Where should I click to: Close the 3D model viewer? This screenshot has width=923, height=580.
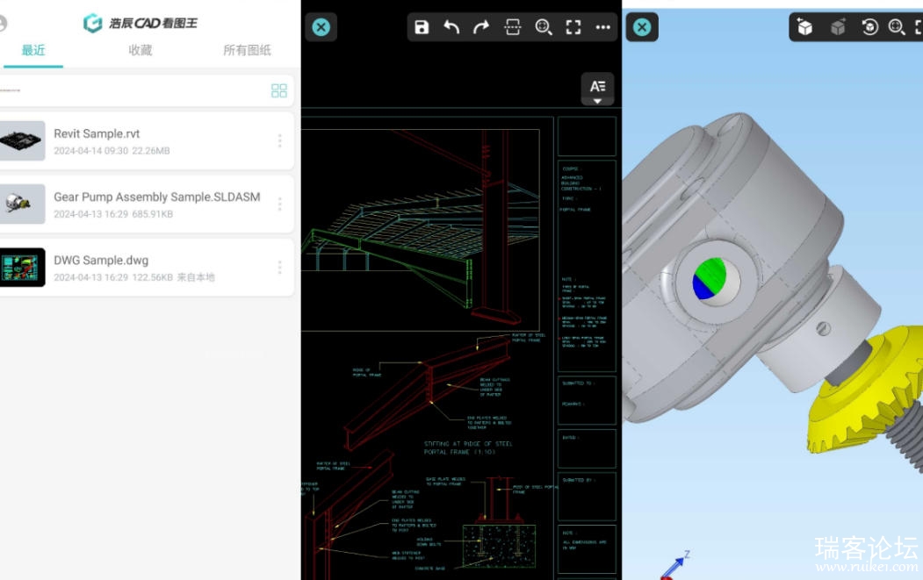tap(642, 27)
